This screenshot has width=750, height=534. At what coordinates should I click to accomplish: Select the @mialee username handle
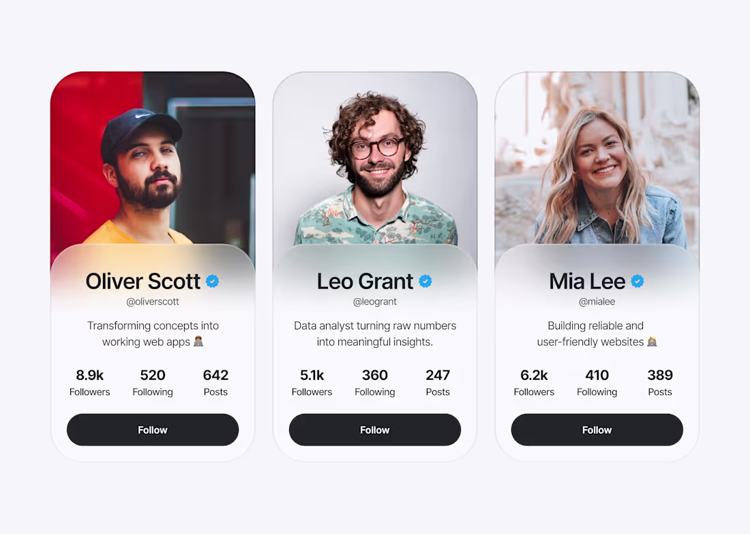click(597, 301)
